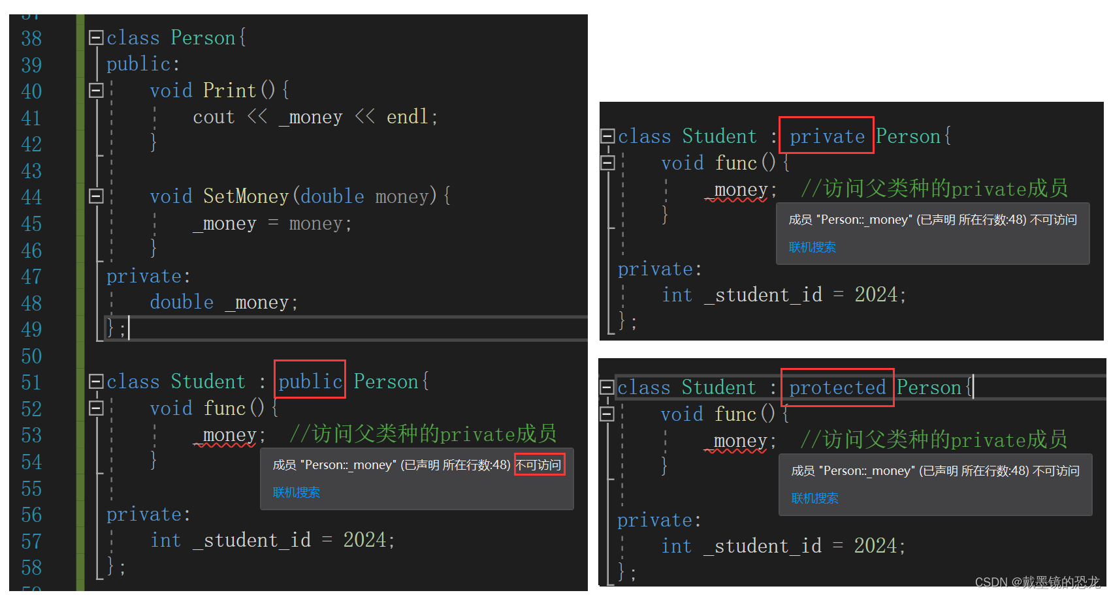1111x595 pixels.
Task: Collapse class Student in private-inheritance snippet
Action: (607, 136)
